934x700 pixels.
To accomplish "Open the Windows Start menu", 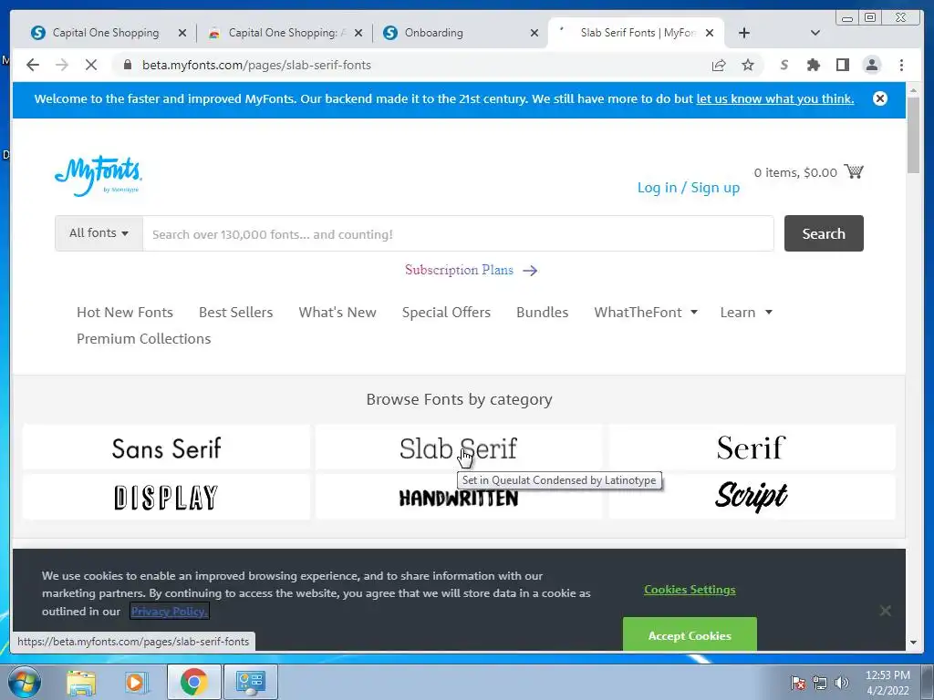I will [x=25, y=682].
